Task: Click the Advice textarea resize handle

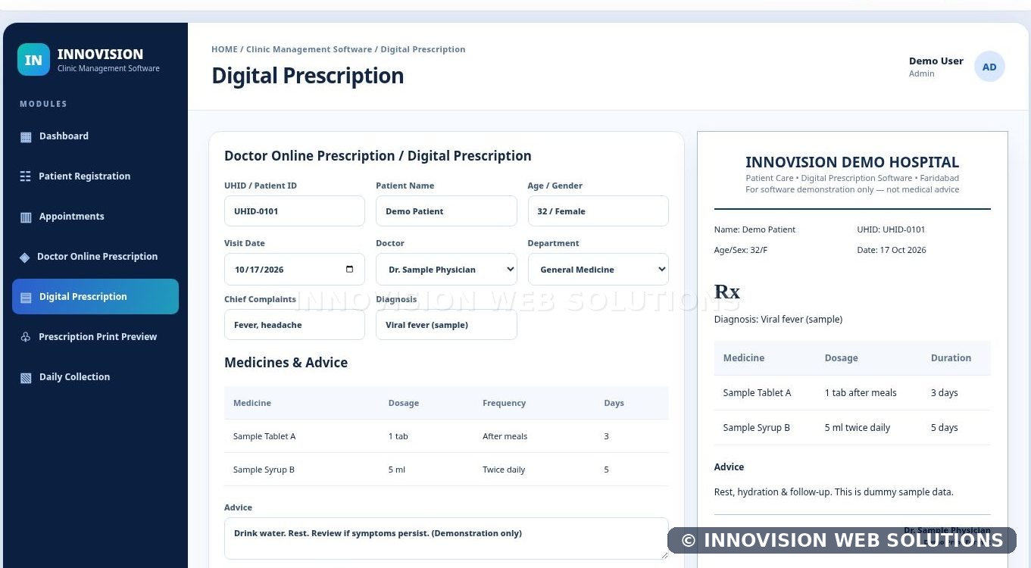Action: click(664, 554)
